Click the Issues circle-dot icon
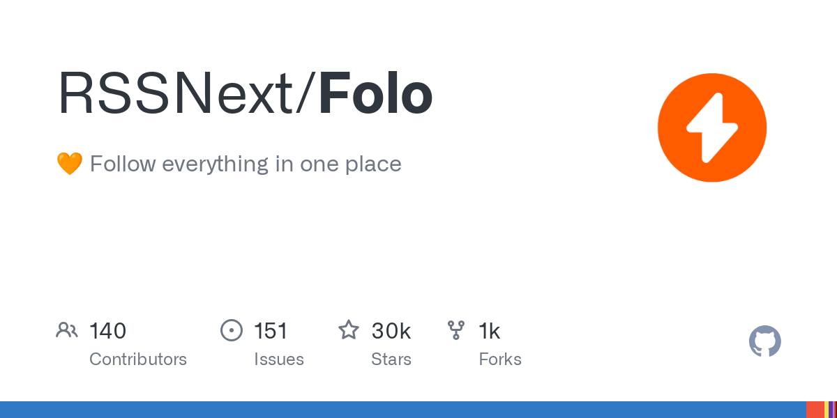The image size is (837, 418). (231, 330)
